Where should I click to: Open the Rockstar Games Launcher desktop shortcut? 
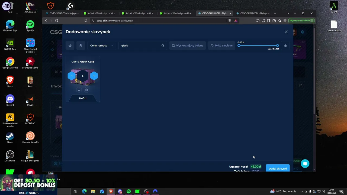pyautogui.click(x=10, y=120)
